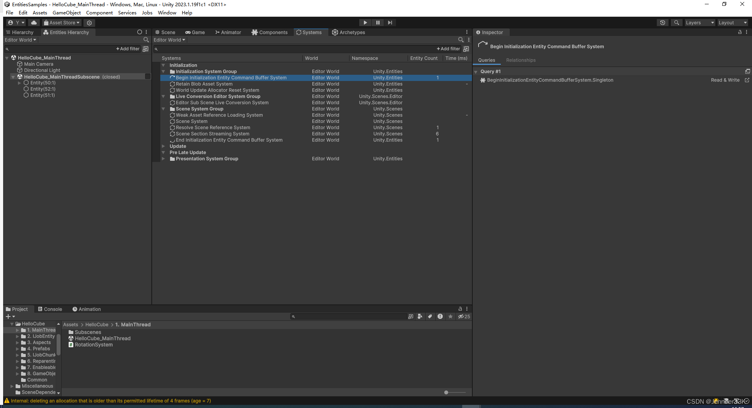Click search by label tag icon
The height and width of the screenshot is (408, 752).
coord(430,317)
